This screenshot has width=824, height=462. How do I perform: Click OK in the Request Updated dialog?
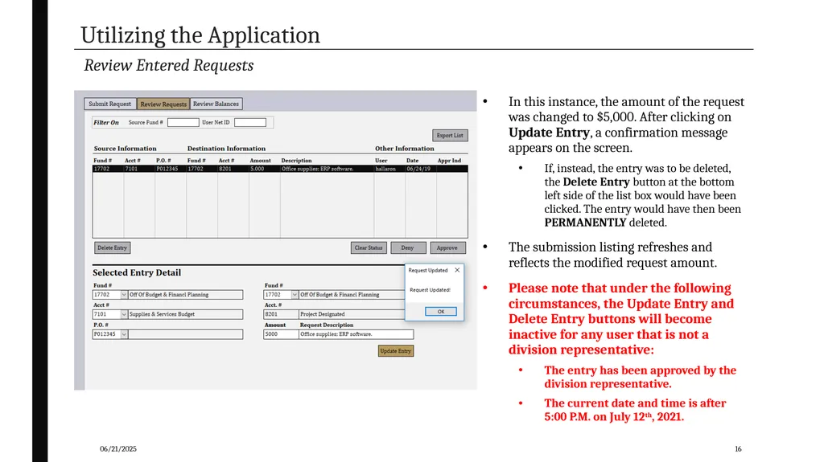(x=440, y=311)
